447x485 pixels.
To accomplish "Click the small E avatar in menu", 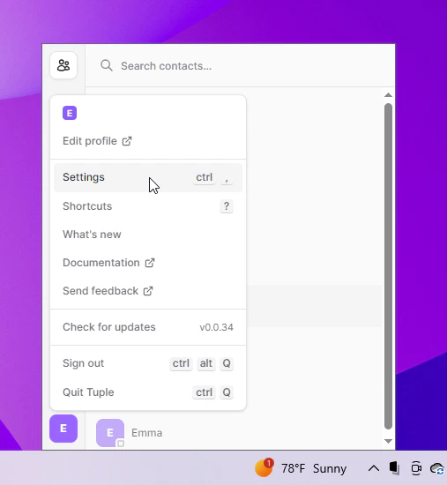I will [x=70, y=113].
